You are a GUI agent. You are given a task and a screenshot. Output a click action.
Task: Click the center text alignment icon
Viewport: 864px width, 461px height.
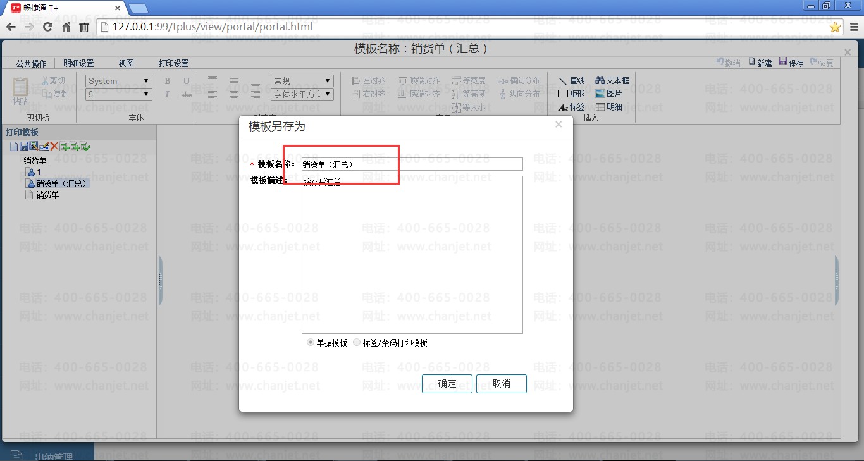pos(234,94)
